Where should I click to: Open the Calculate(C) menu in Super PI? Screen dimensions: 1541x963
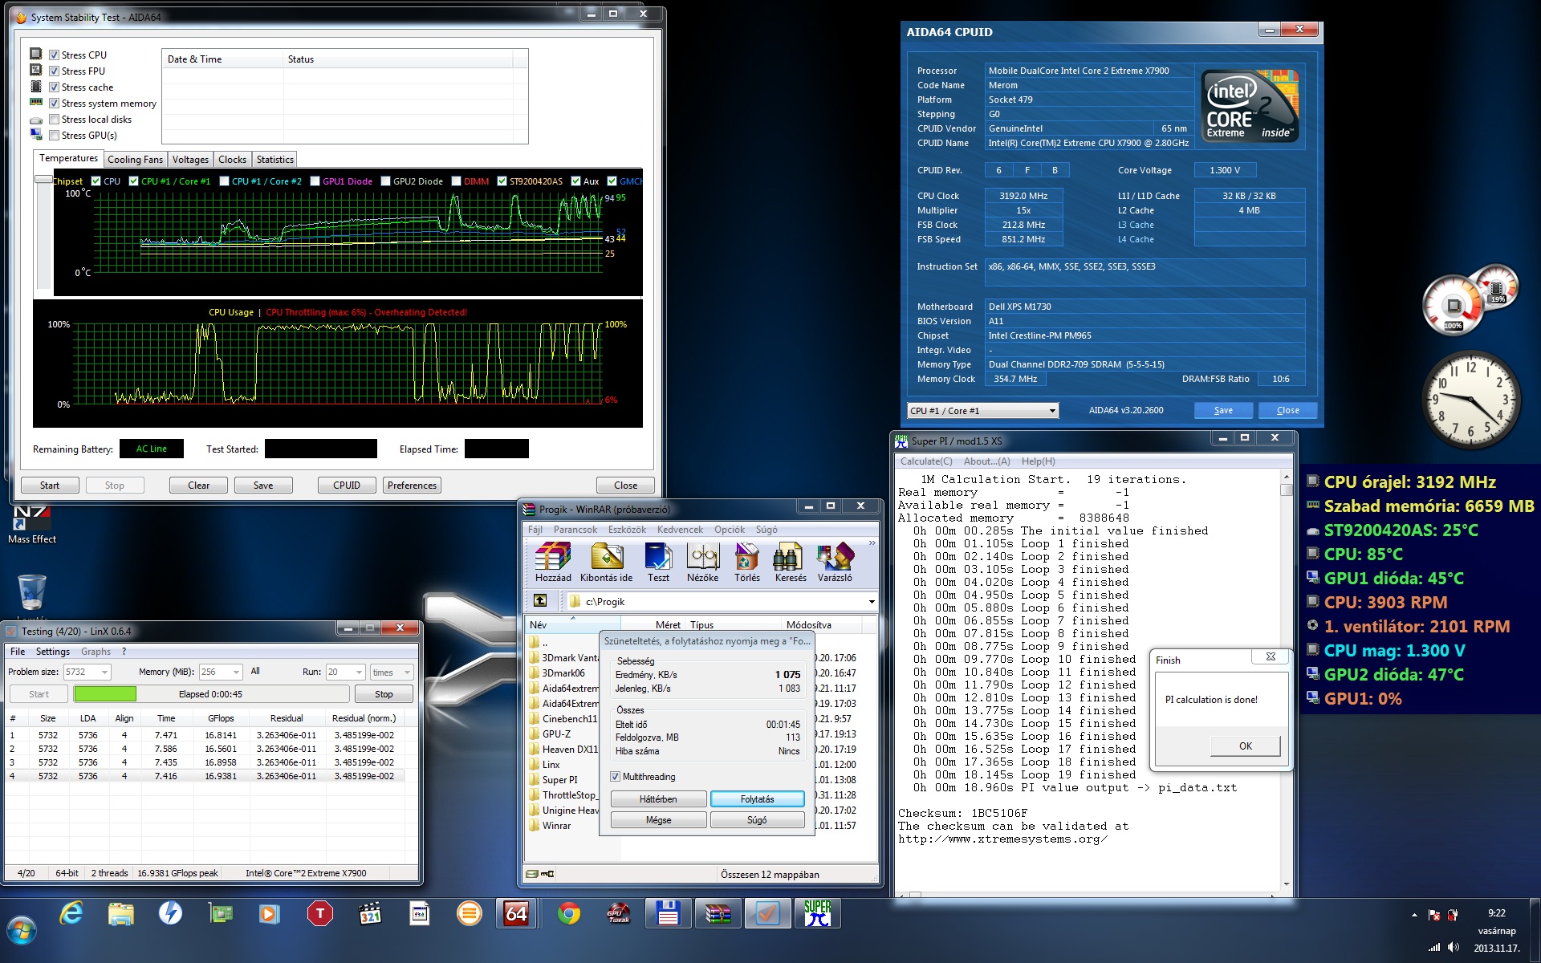click(x=926, y=461)
